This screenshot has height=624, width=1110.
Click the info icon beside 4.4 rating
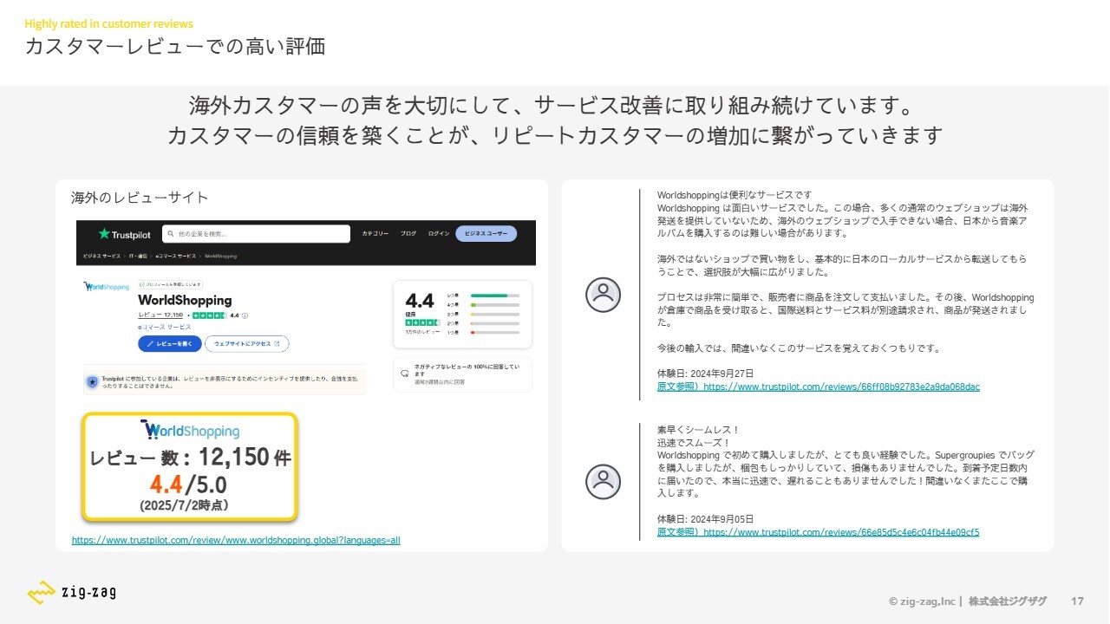245,315
